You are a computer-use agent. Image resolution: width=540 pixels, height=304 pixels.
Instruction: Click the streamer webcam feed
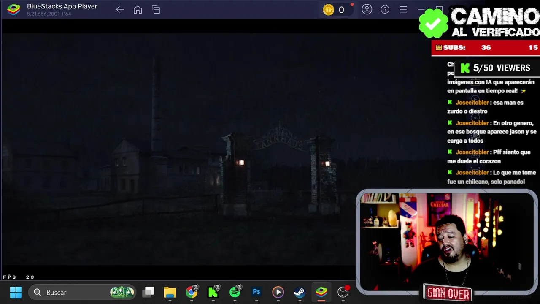(x=446, y=242)
